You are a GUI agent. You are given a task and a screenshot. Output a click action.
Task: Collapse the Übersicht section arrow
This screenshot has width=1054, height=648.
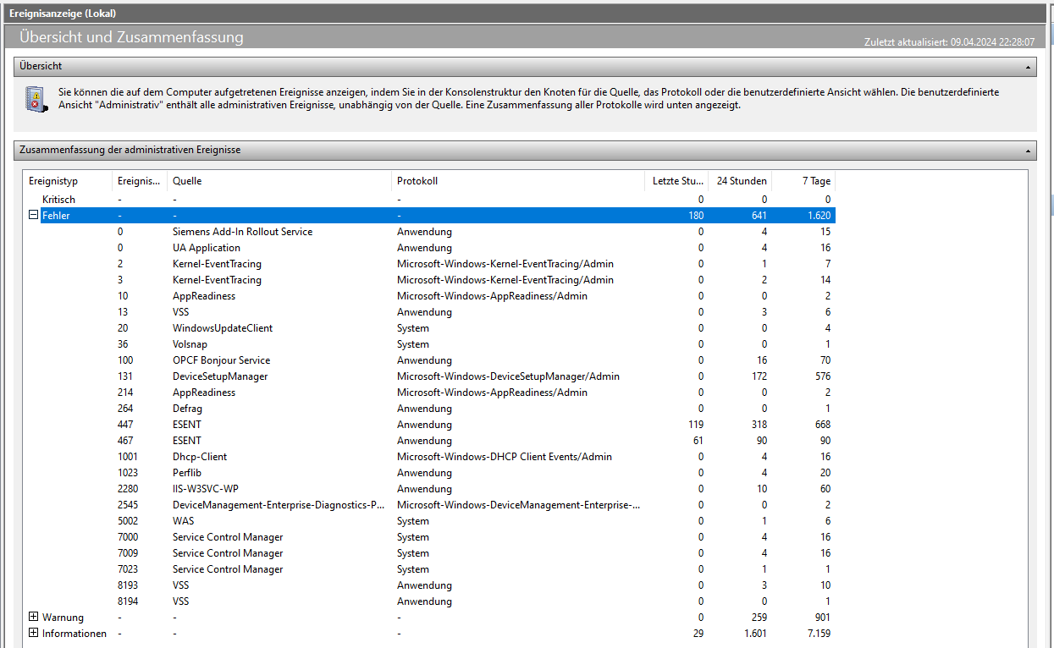pyautogui.click(x=1029, y=66)
